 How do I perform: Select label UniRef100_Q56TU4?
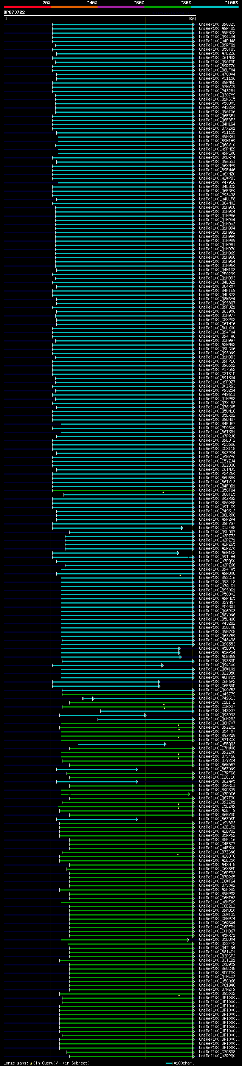point(217,490)
